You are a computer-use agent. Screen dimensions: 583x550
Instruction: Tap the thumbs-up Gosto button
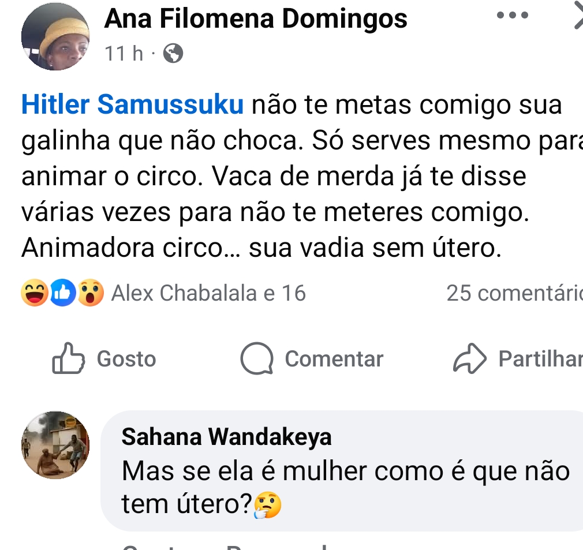[104, 358]
